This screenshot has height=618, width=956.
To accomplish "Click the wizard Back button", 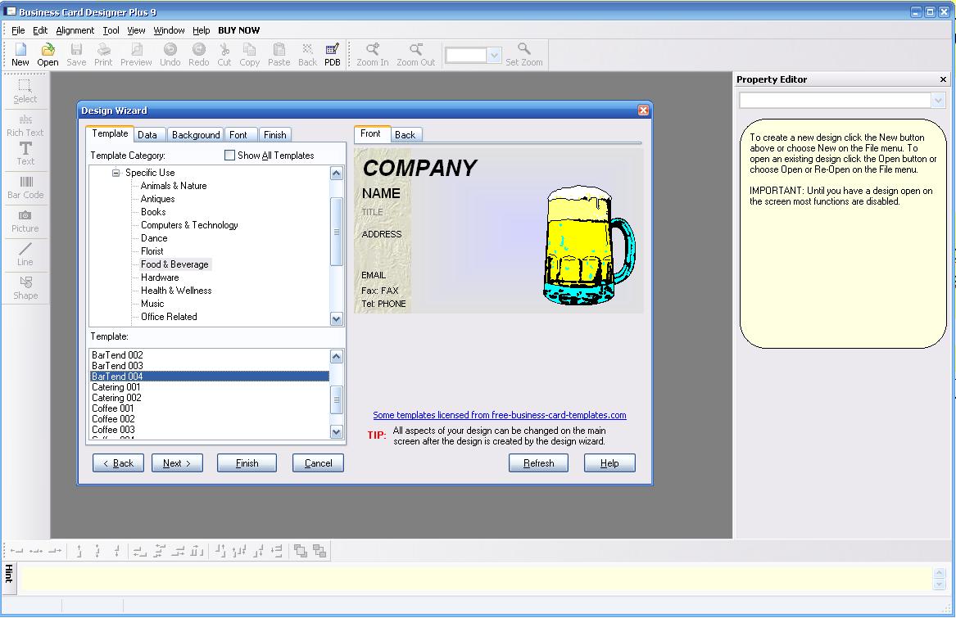I will click(118, 463).
